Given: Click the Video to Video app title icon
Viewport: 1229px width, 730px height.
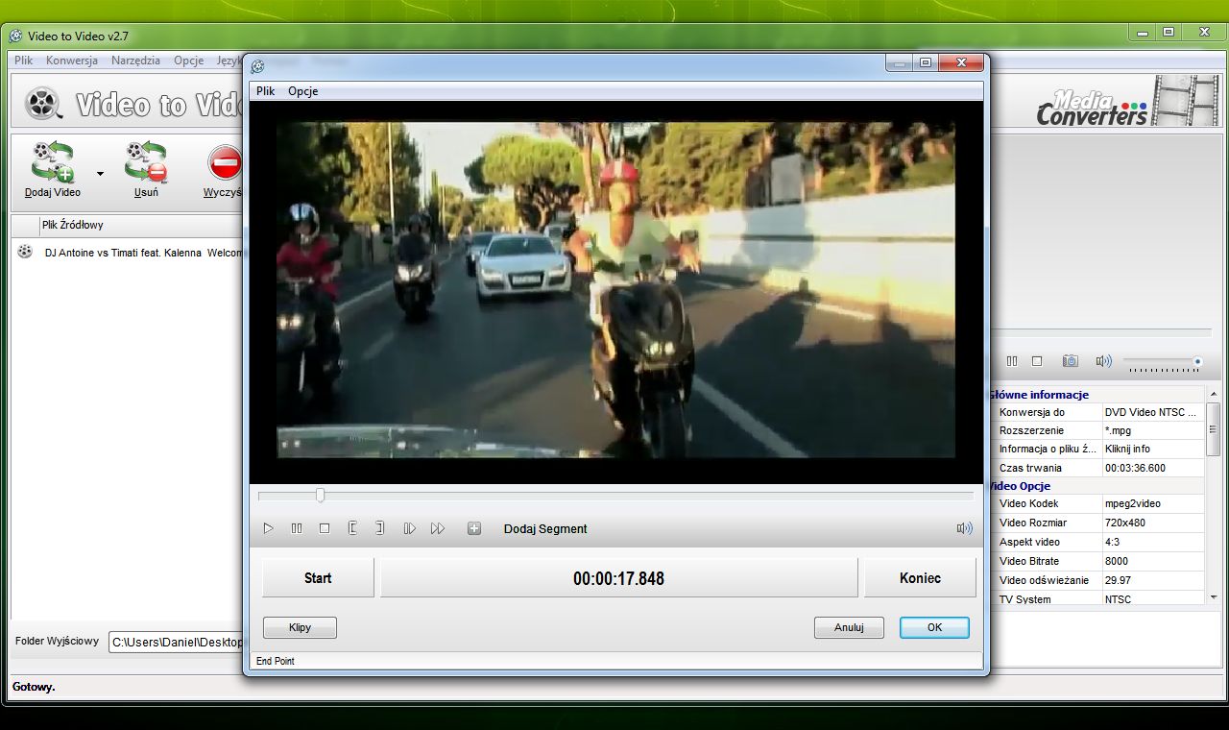Looking at the screenshot, I should pyautogui.click(x=16, y=36).
